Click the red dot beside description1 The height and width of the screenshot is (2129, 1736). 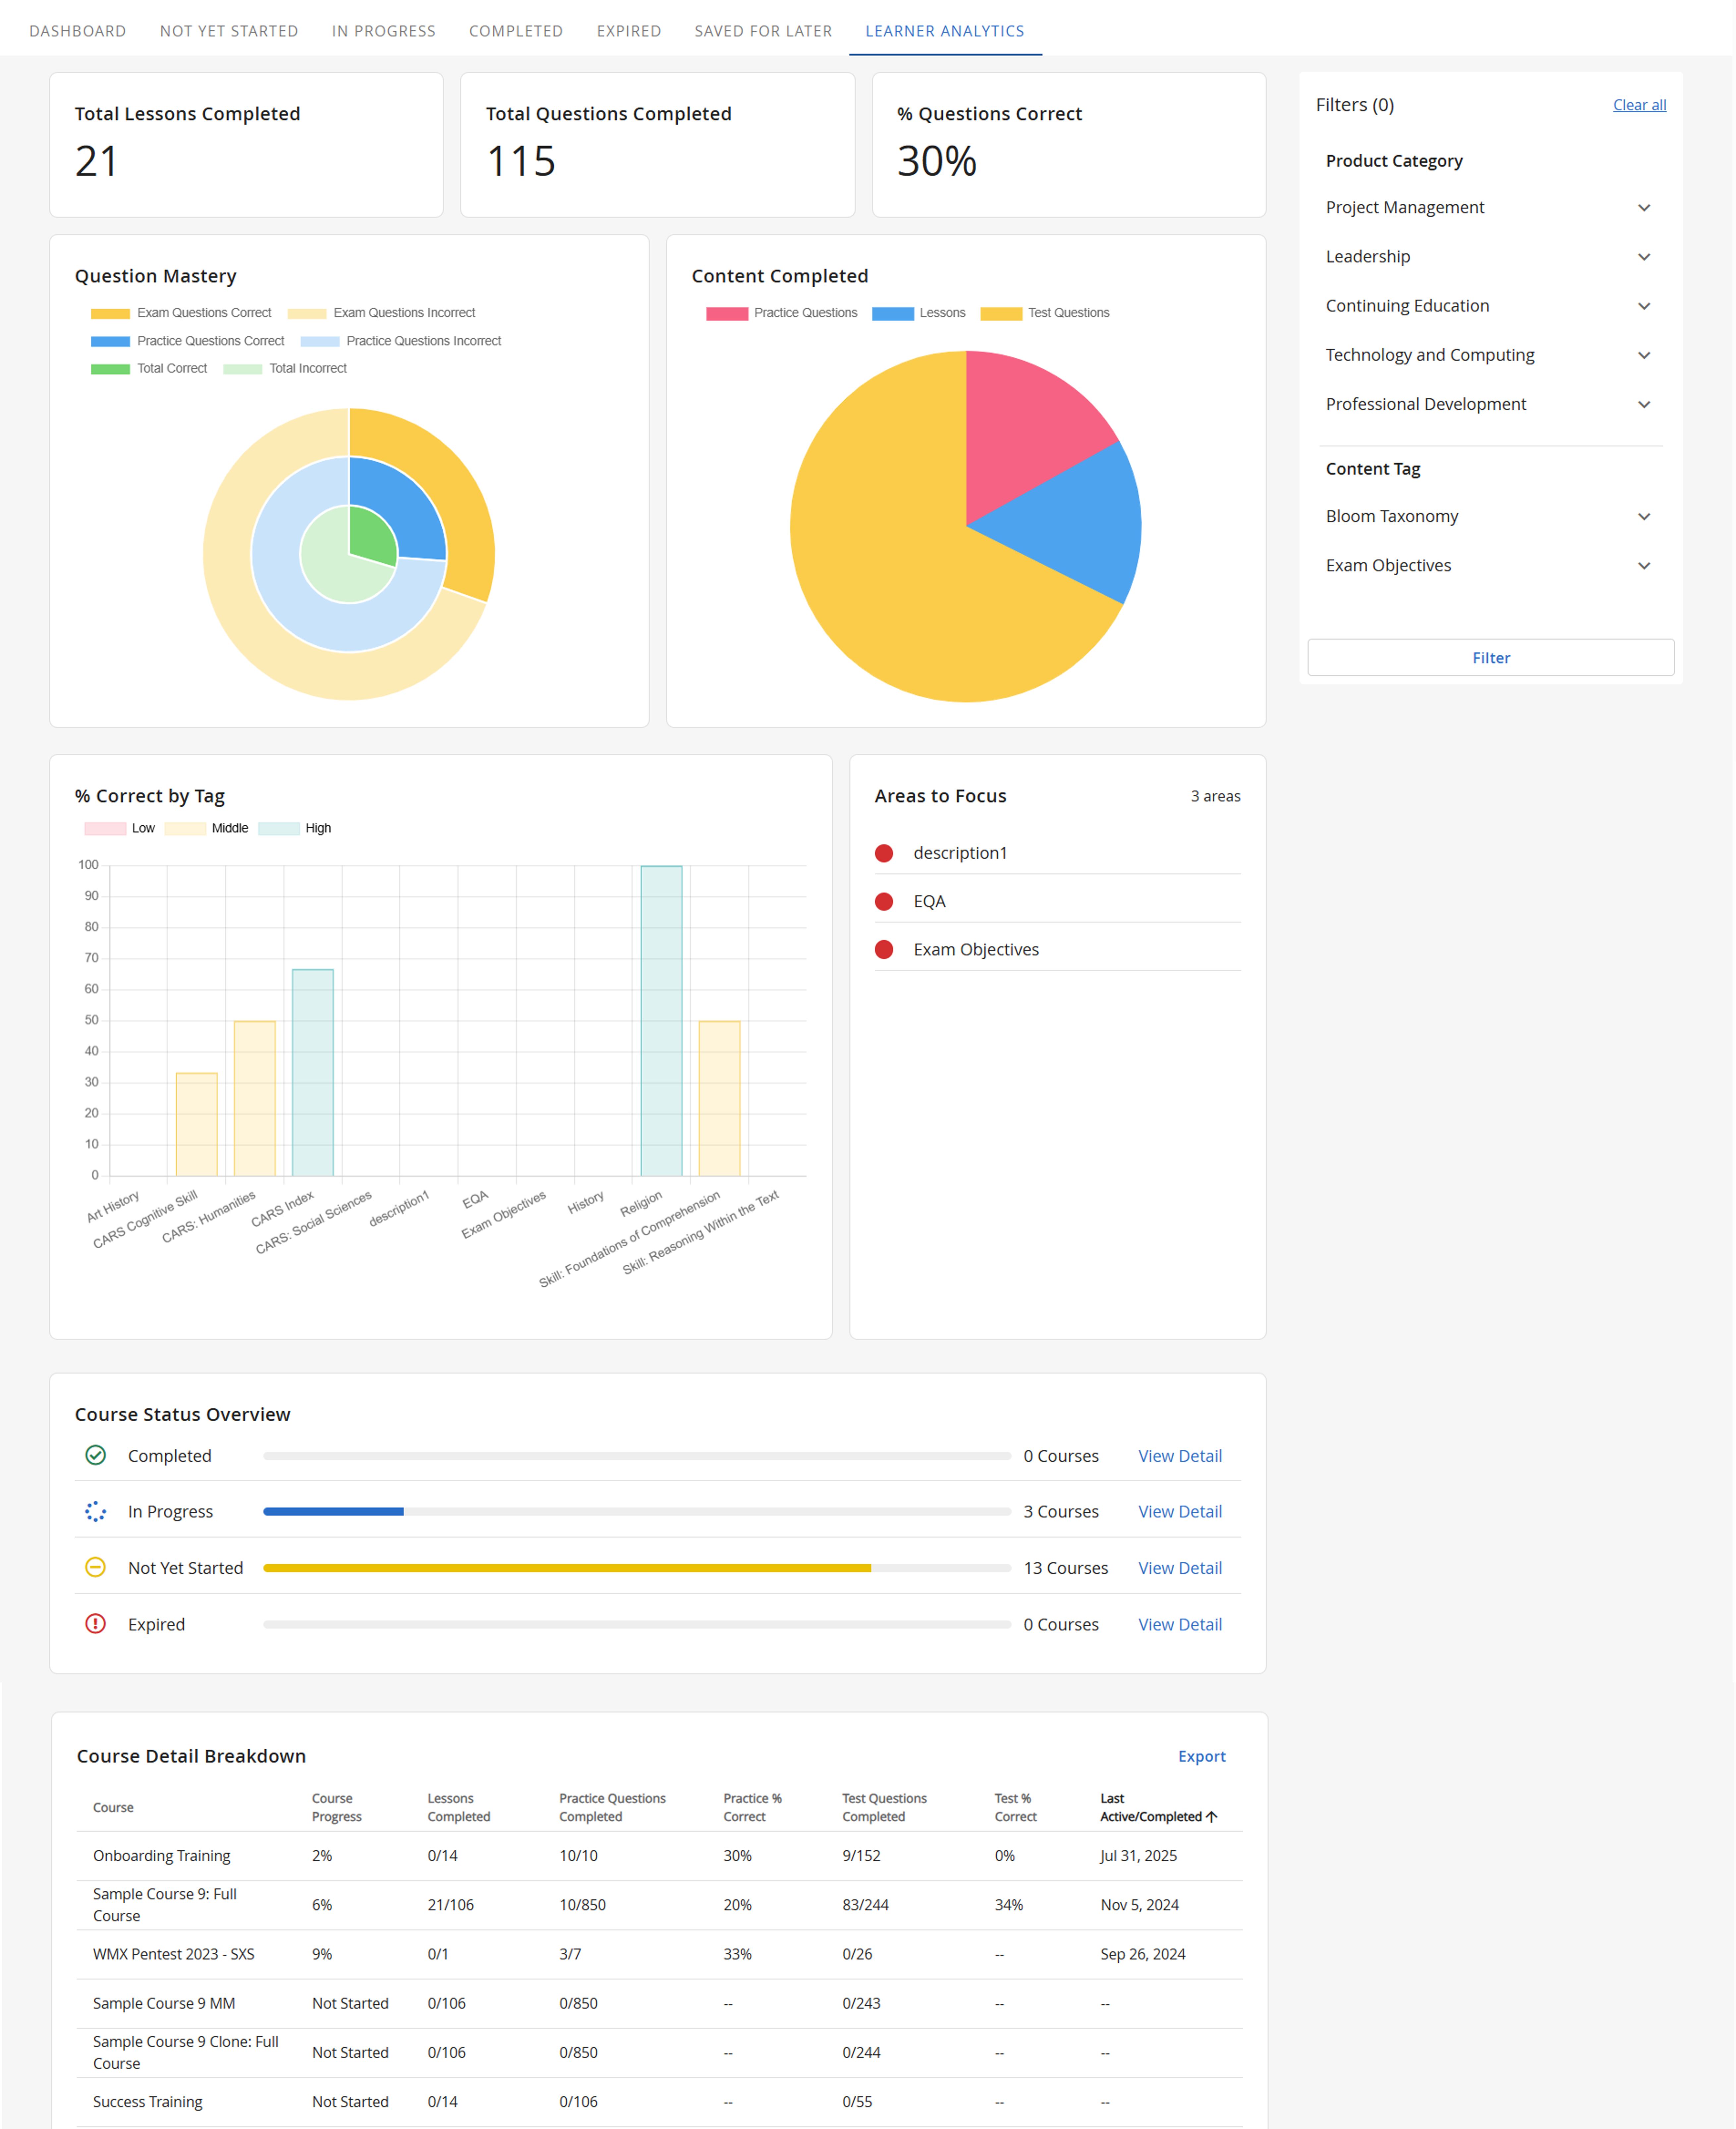(884, 853)
